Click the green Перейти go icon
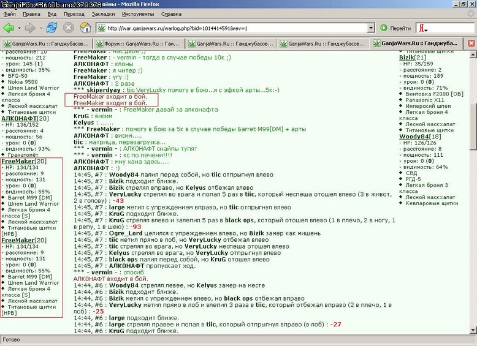Image resolution: width=477 pixels, height=346 pixels. point(384,28)
